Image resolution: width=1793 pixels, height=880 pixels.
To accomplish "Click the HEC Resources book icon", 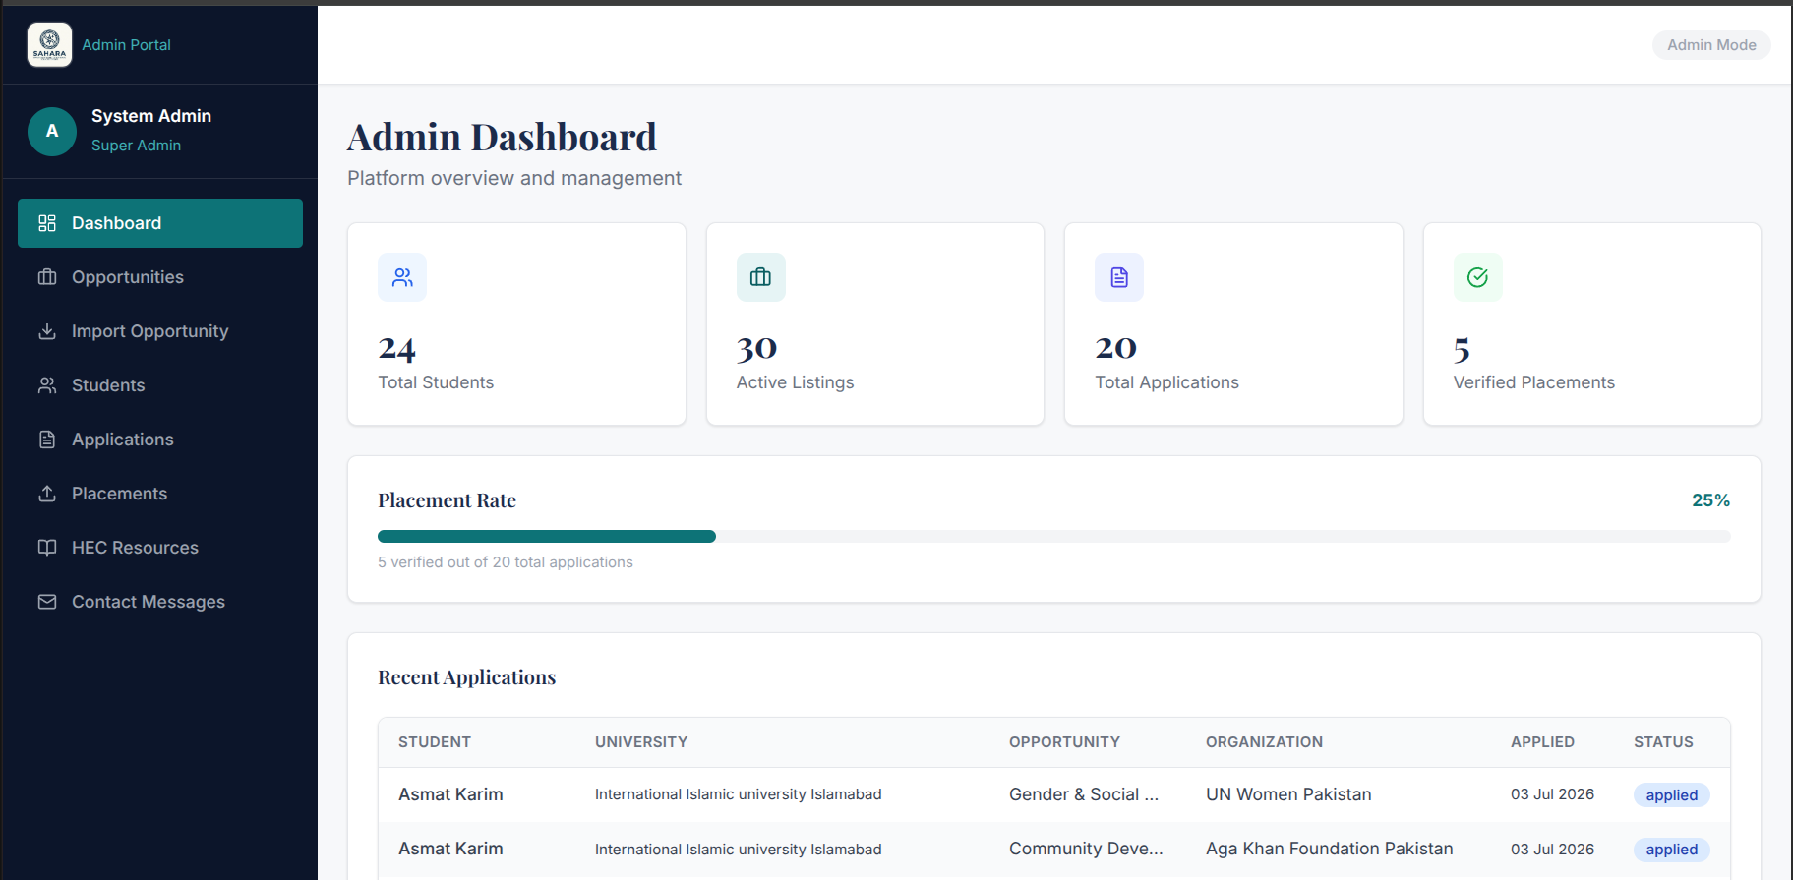I will click(x=47, y=548).
